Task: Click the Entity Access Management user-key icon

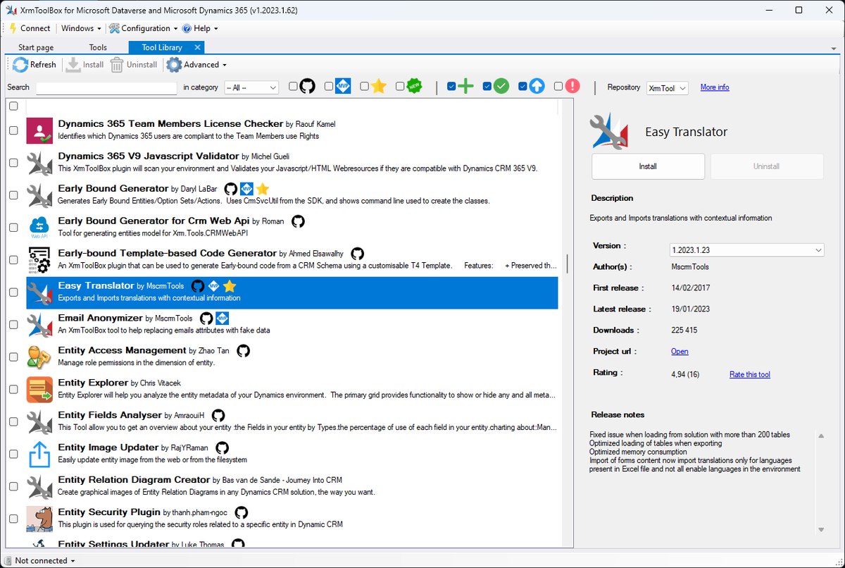Action: click(x=40, y=357)
